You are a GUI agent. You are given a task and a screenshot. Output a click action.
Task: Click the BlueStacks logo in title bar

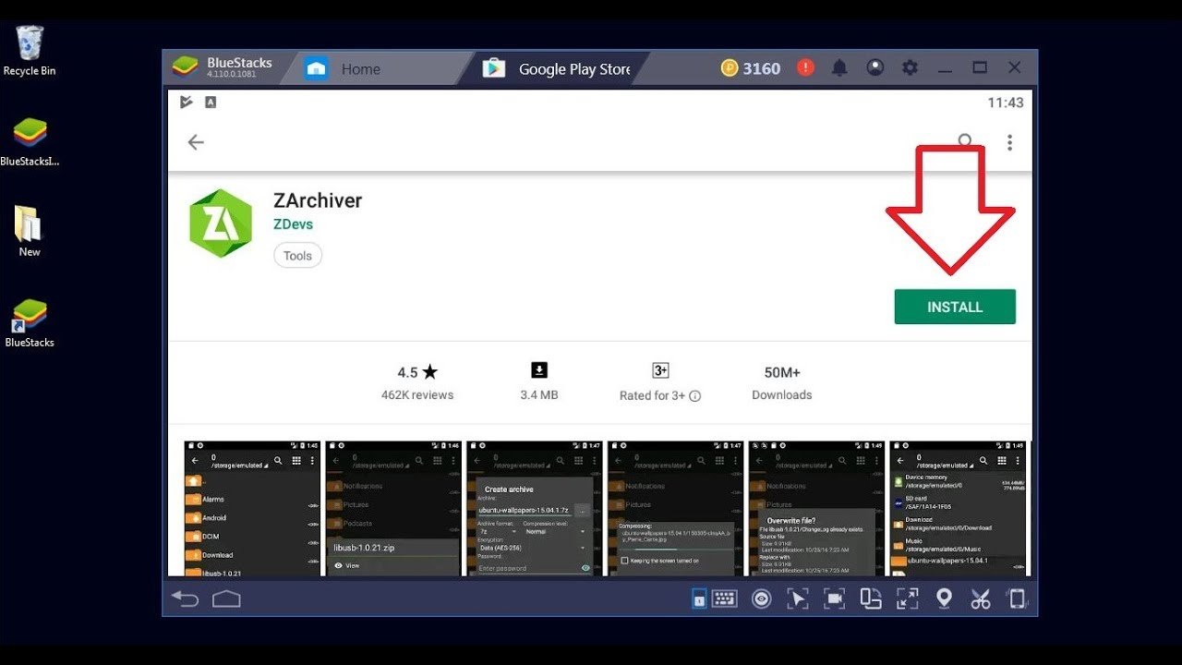pyautogui.click(x=186, y=67)
